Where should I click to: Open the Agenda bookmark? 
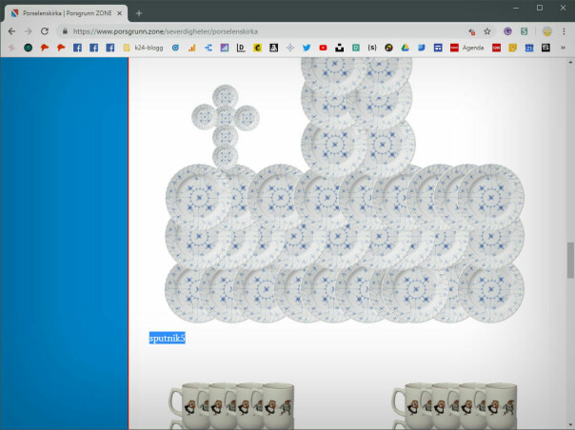pos(466,48)
